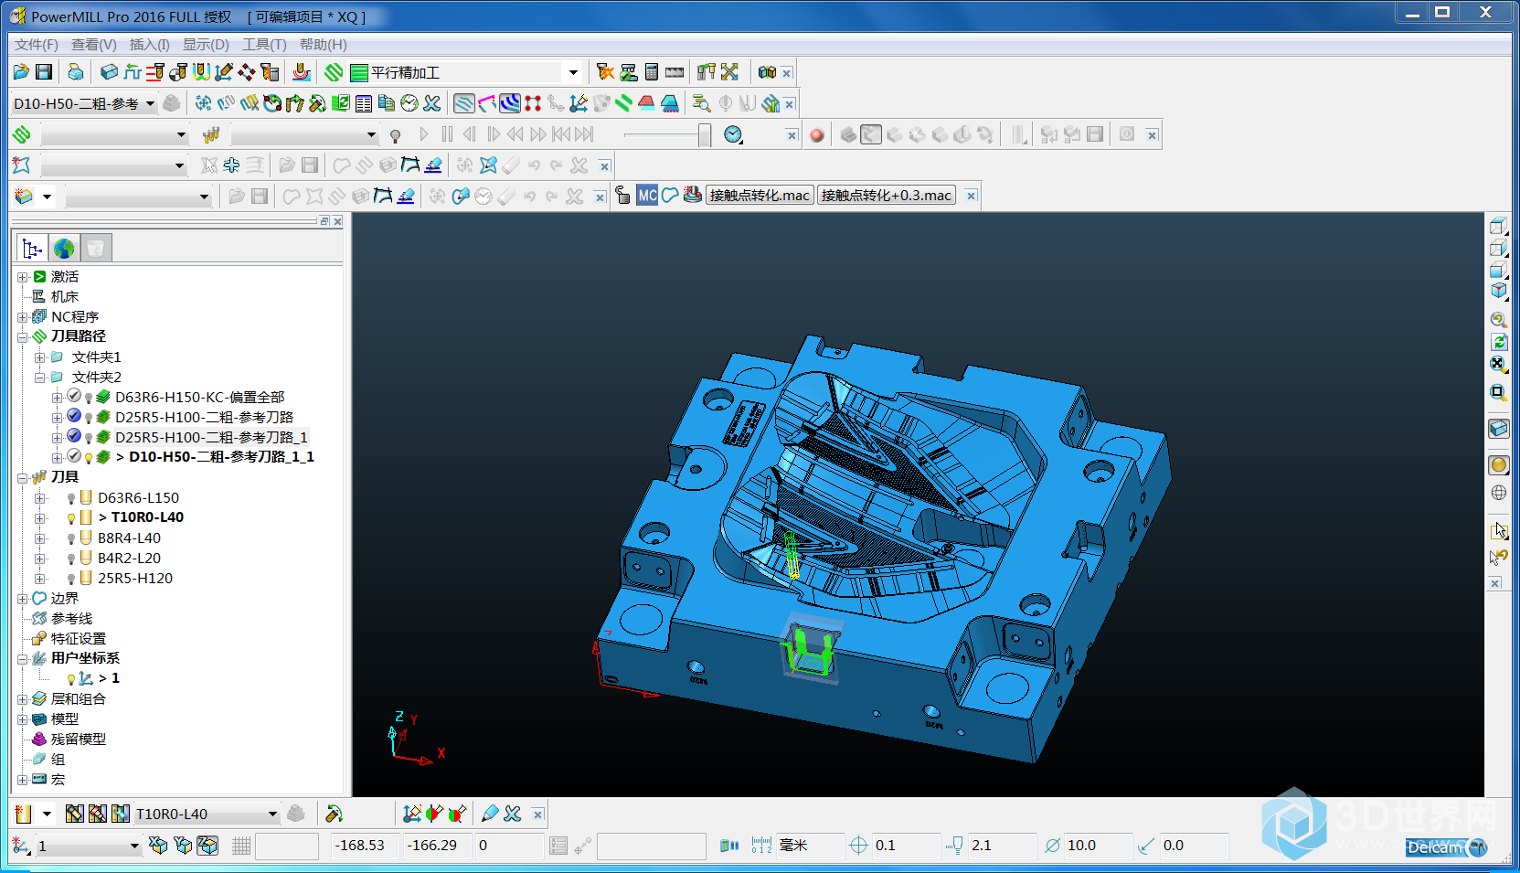Run the 接触点转化.mac macro button
Viewport: 1520px width, 873px height.
[x=760, y=195]
